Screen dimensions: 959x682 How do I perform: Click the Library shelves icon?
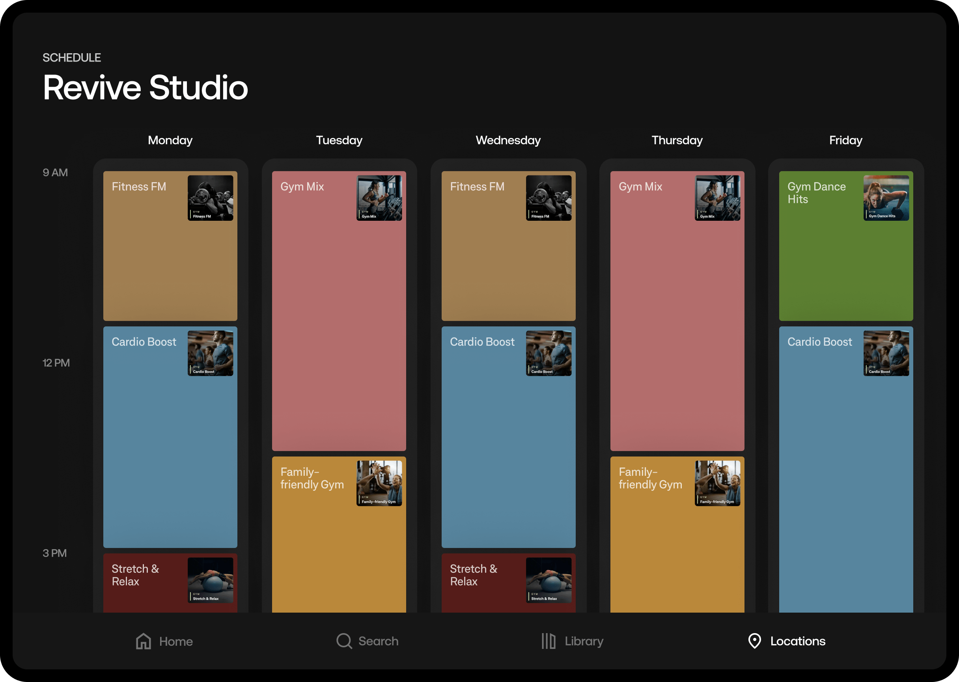[x=548, y=641]
